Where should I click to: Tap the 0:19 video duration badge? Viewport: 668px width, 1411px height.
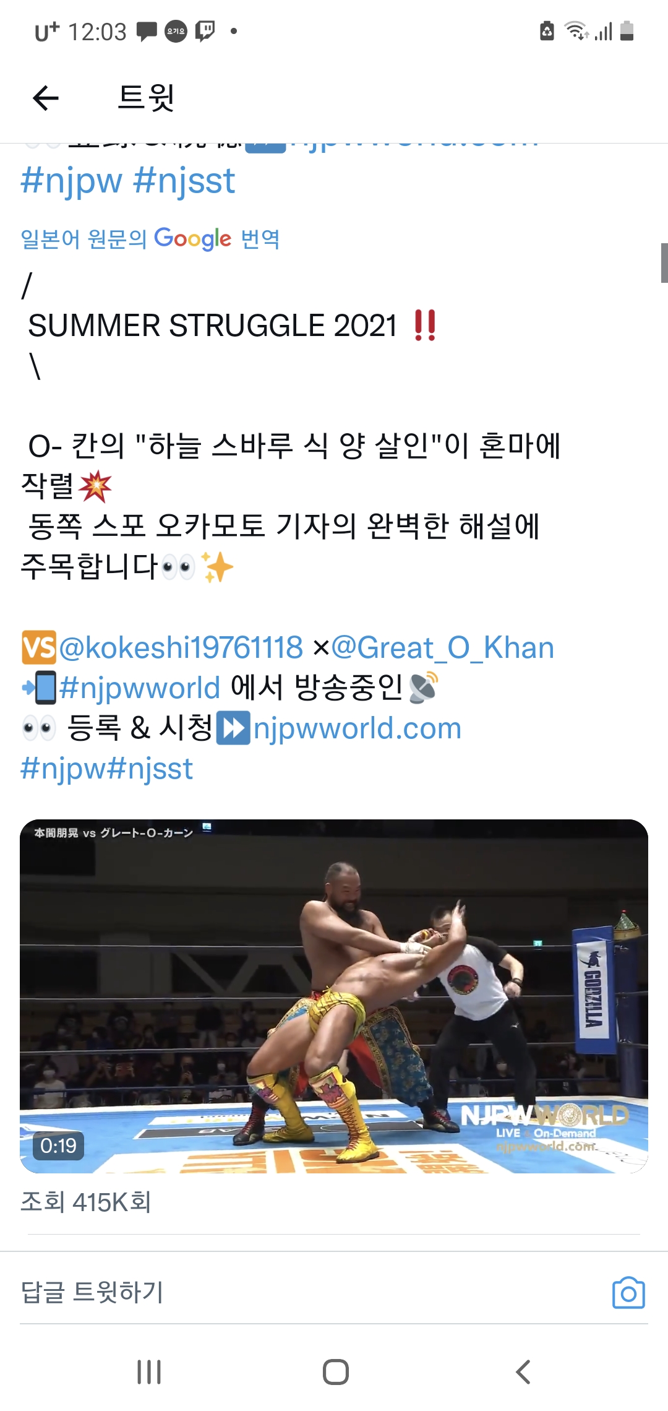coord(58,1146)
